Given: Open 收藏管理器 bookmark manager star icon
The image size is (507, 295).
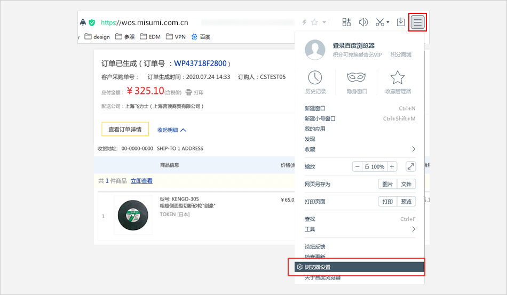Looking at the screenshot, I should click(x=398, y=78).
